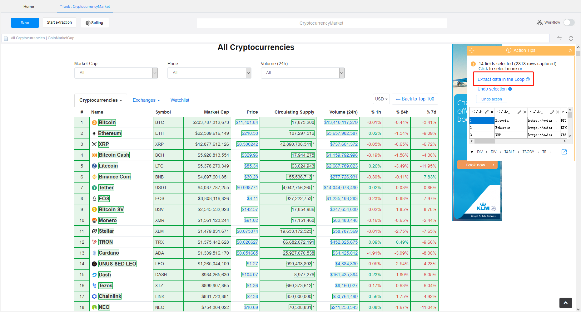The image size is (581, 312).
Task: Click the Save button
Action: coord(25,23)
